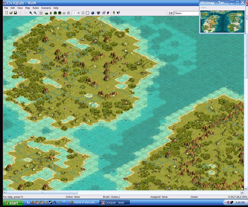Click status text Brush: Ocean,1
The height and width of the screenshot is (207, 248).
[111, 197]
